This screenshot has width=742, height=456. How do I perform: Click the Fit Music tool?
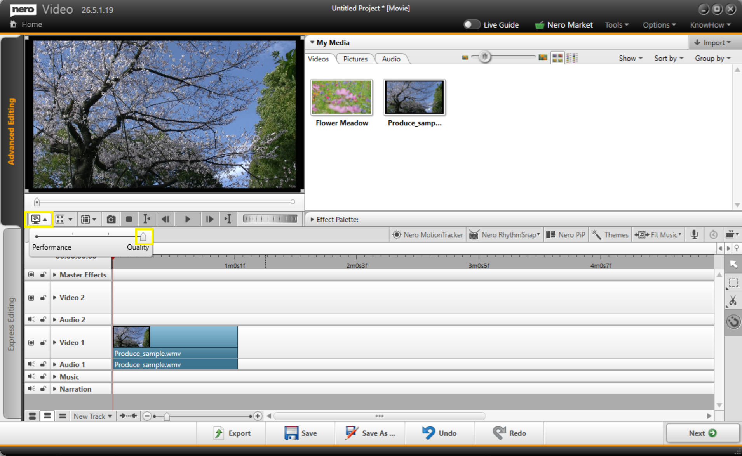point(658,235)
